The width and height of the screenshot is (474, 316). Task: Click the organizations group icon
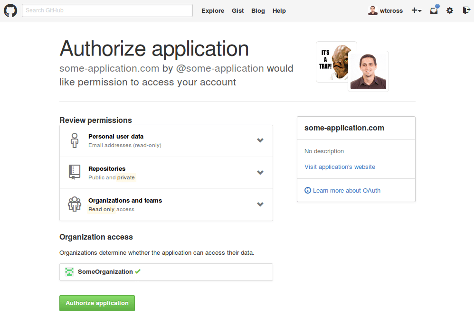point(75,204)
